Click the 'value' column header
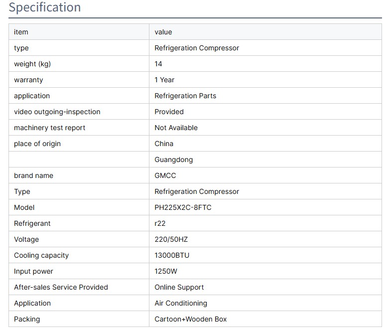Image resolution: width=389 pixels, height=332 pixels. (163, 32)
